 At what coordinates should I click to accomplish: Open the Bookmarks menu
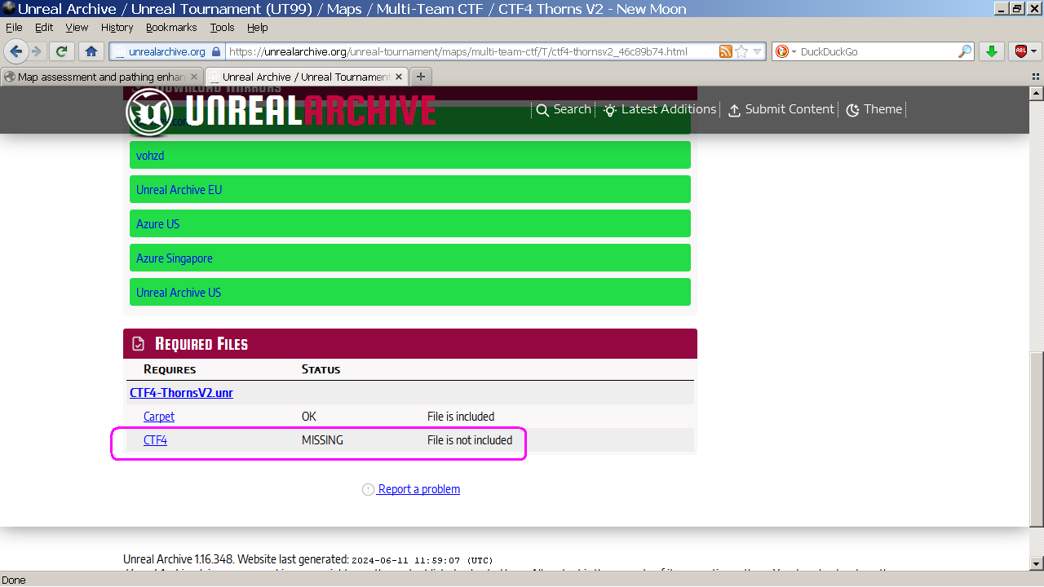171,27
